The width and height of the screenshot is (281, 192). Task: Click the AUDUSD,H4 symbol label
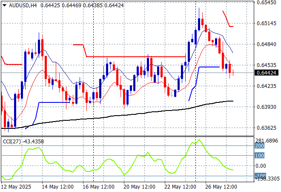click(23, 6)
